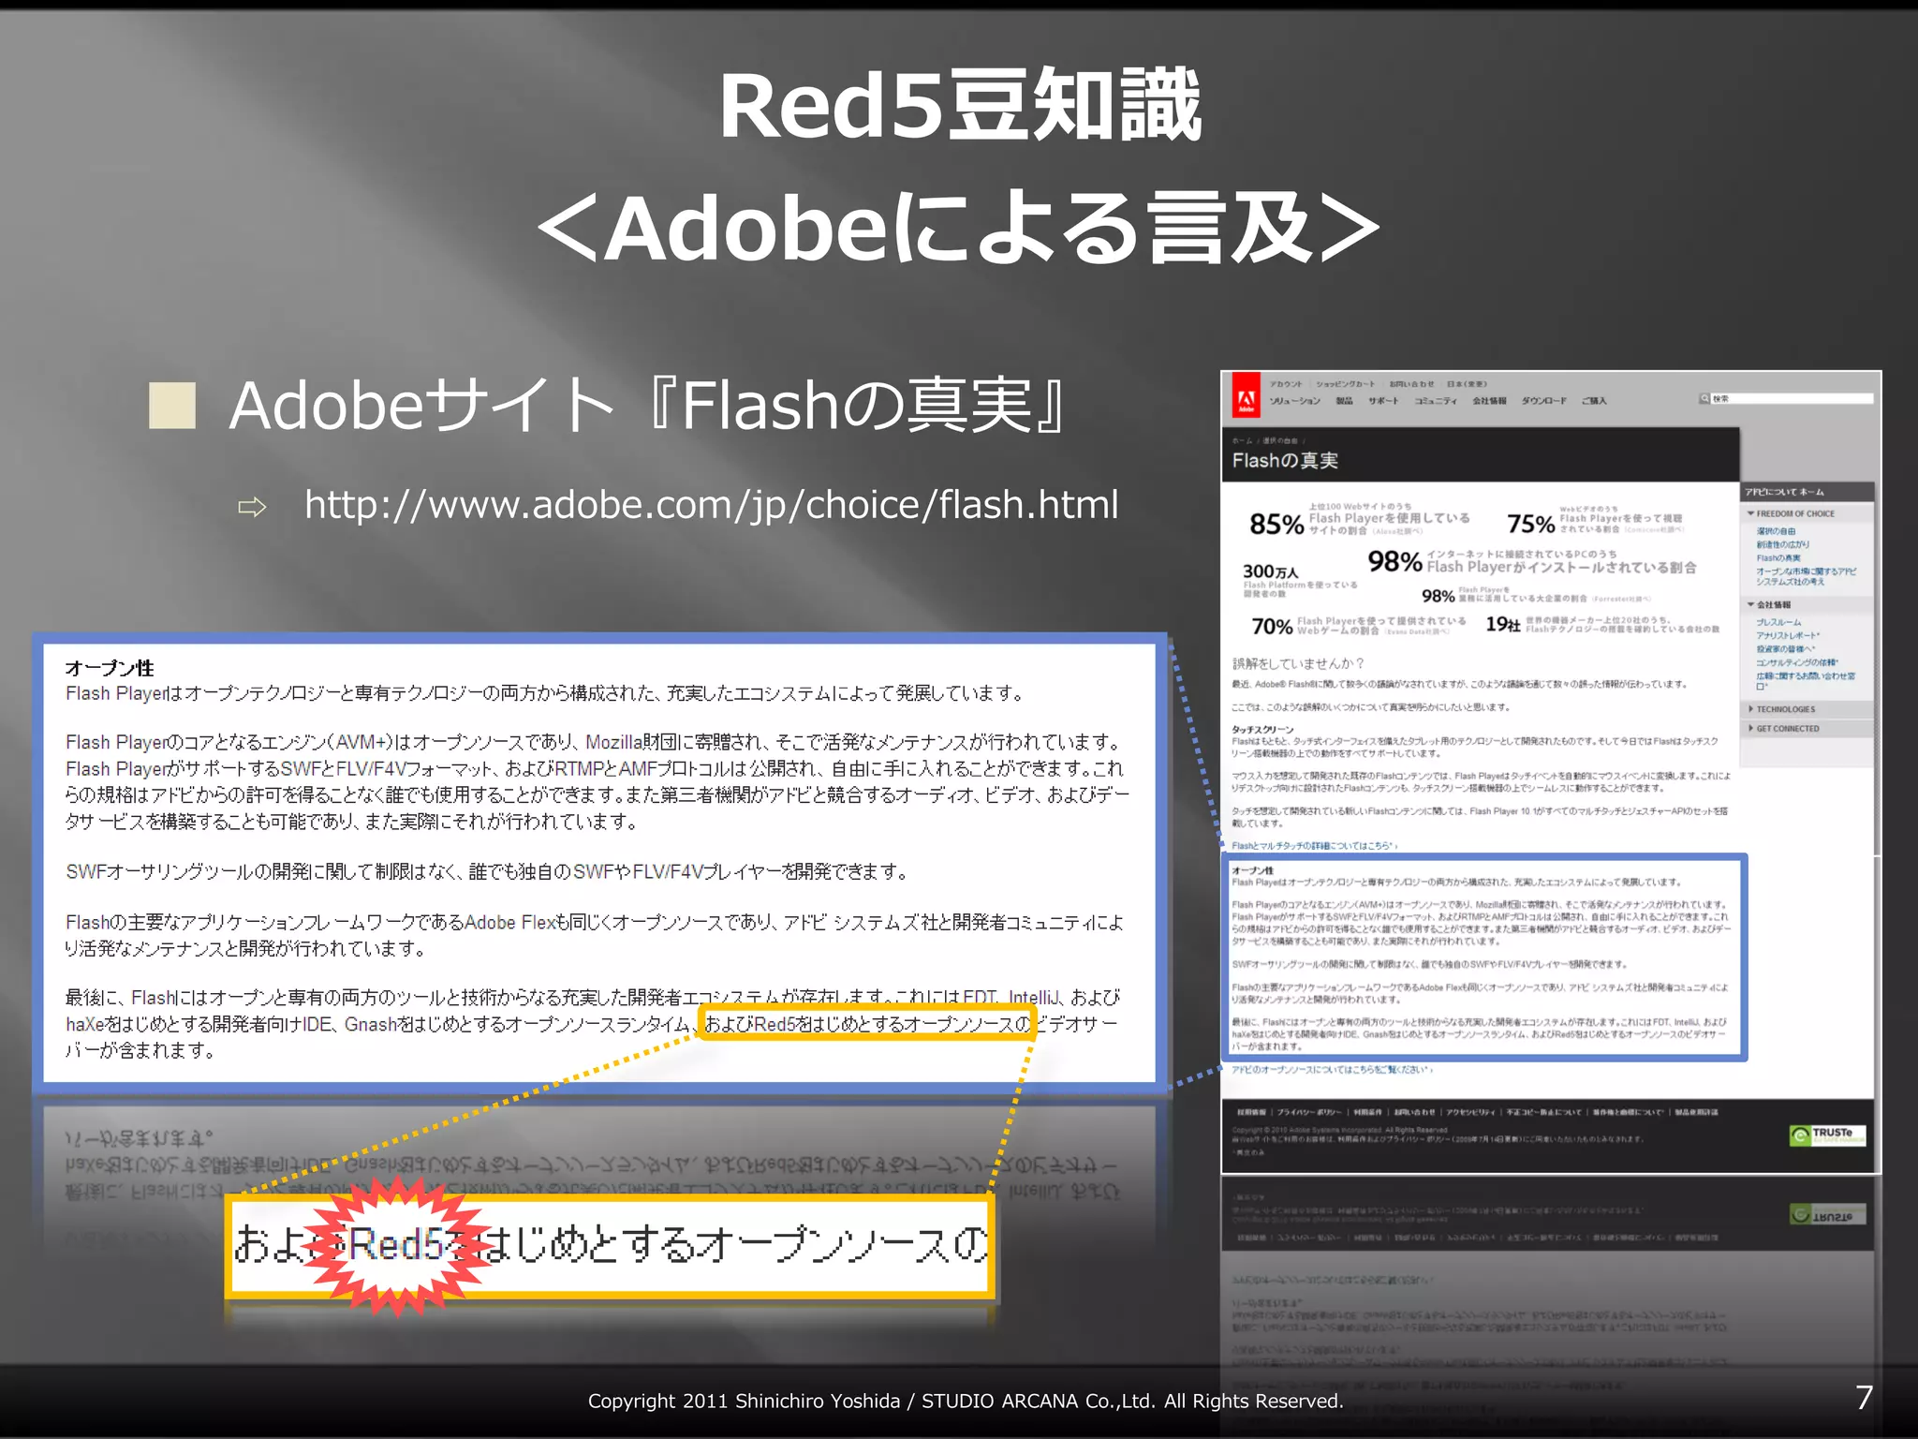Click the コンサルティングの依頼 sidebar link

[x=1796, y=662]
